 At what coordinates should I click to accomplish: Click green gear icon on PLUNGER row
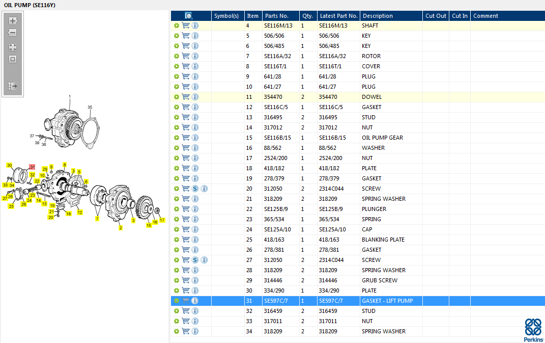[x=177, y=209]
